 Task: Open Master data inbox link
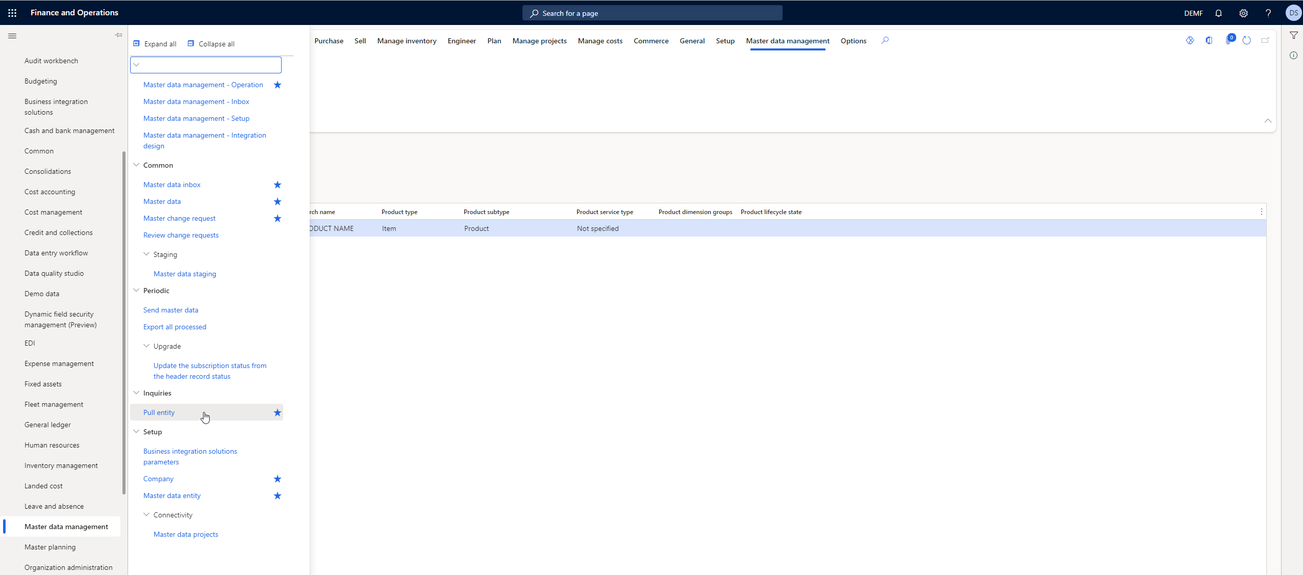[171, 184]
